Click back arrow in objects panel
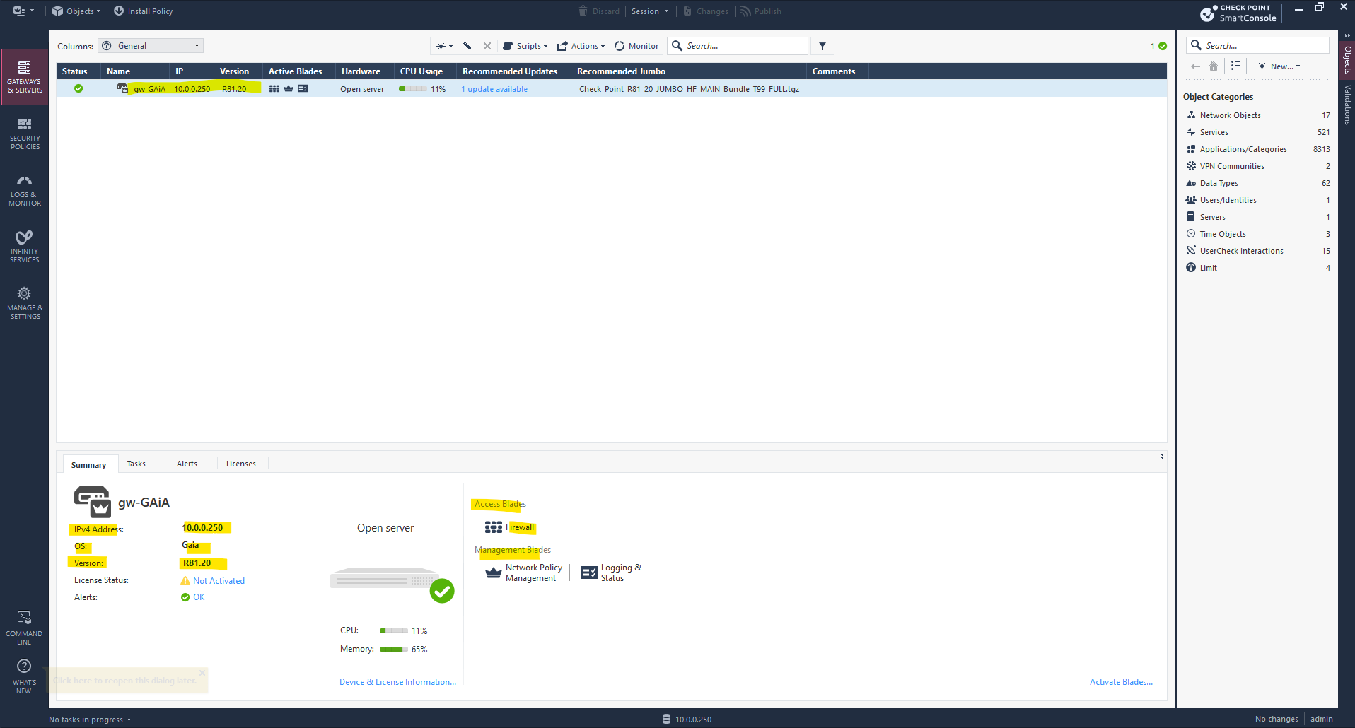The height and width of the screenshot is (728, 1355). point(1195,66)
